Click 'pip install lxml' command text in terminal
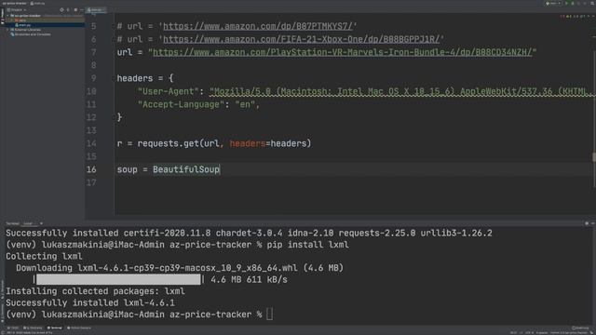Image resolution: width=596 pixels, height=335 pixels. 307,245
